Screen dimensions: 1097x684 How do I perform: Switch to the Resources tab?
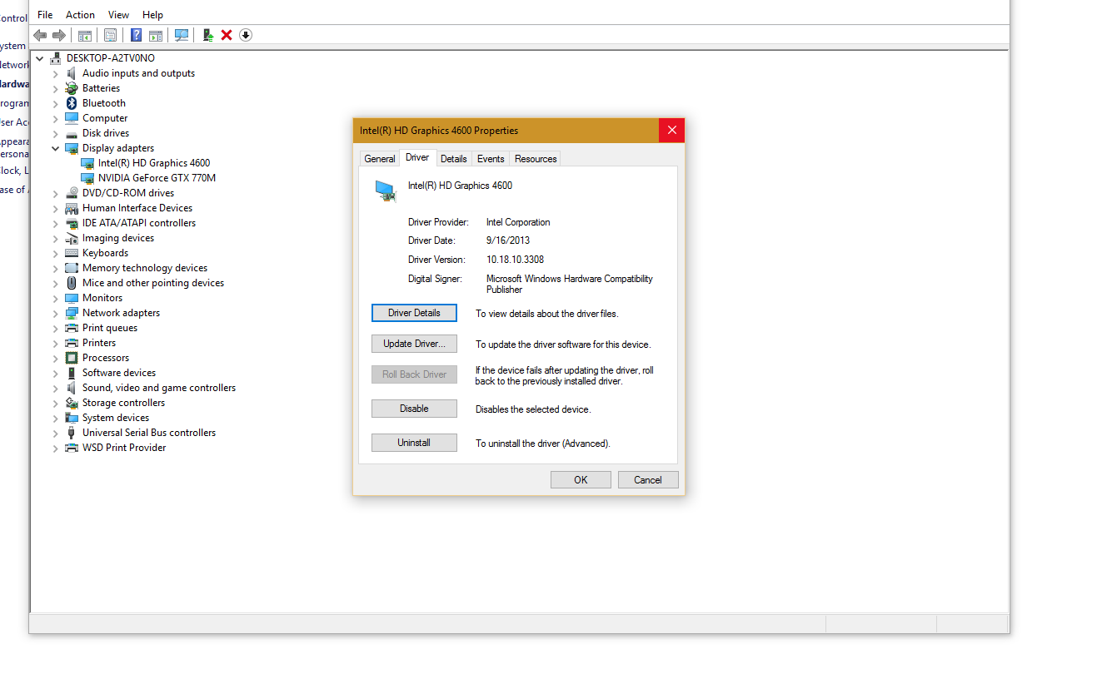coord(536,159)
